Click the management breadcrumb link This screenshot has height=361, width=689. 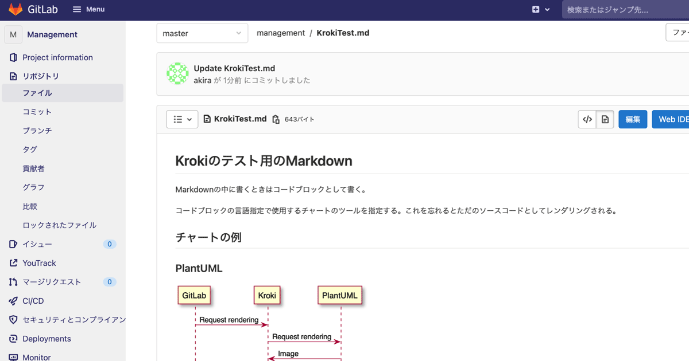coord(281,33)
